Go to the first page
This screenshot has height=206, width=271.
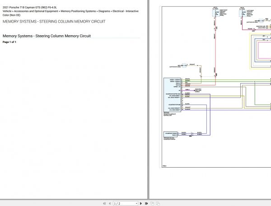pyautogui.click(x=104, y=203)
